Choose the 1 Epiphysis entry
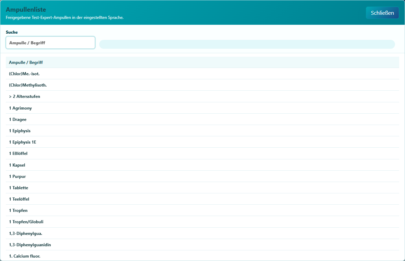Screen dimensions: 405x261 click(202, 131)
